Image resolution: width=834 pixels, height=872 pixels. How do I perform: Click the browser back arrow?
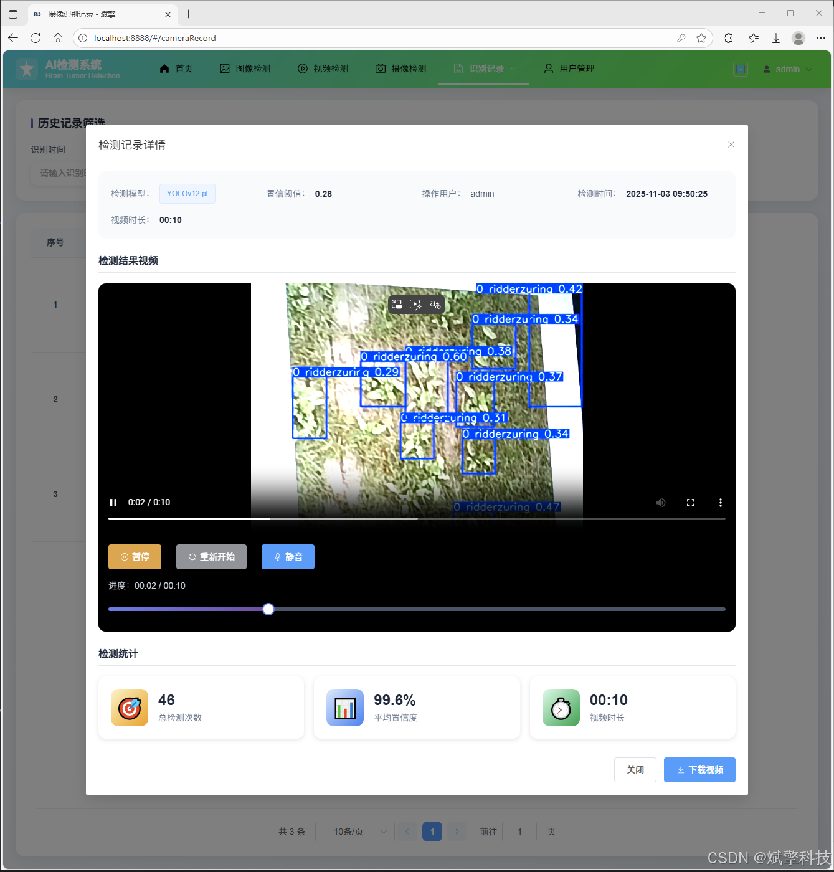point(13,38)
